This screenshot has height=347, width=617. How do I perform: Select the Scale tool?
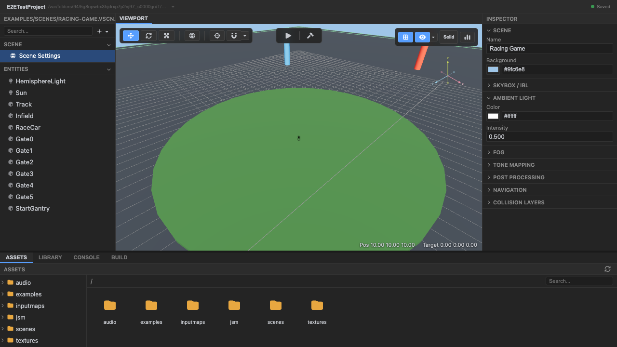(x=166, y=36)
